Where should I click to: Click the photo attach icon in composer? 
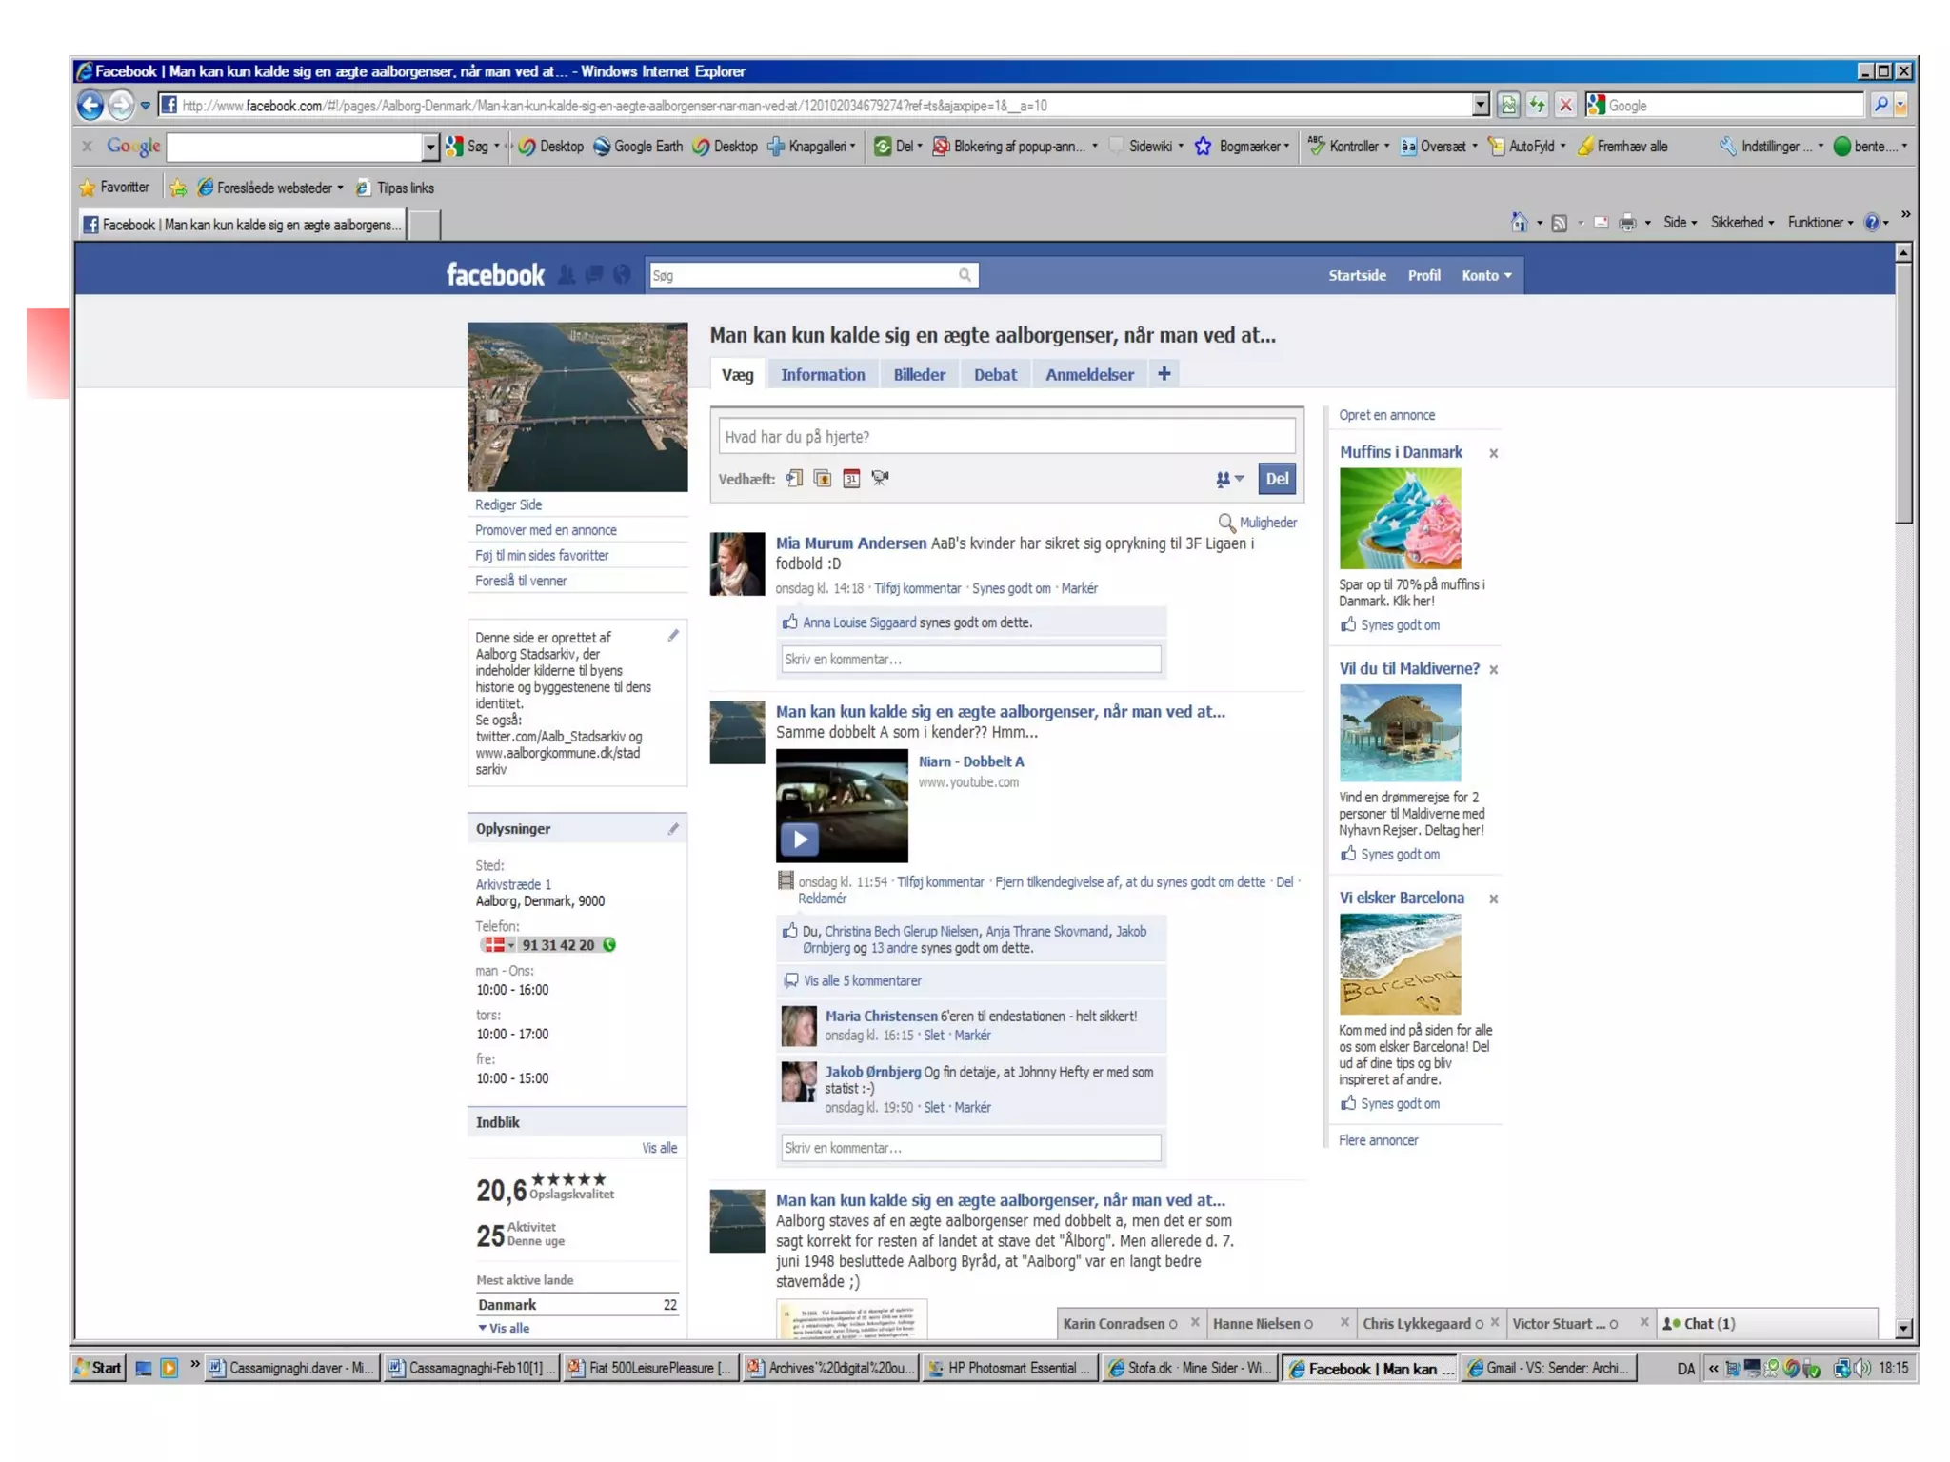[x=823, y=479]
